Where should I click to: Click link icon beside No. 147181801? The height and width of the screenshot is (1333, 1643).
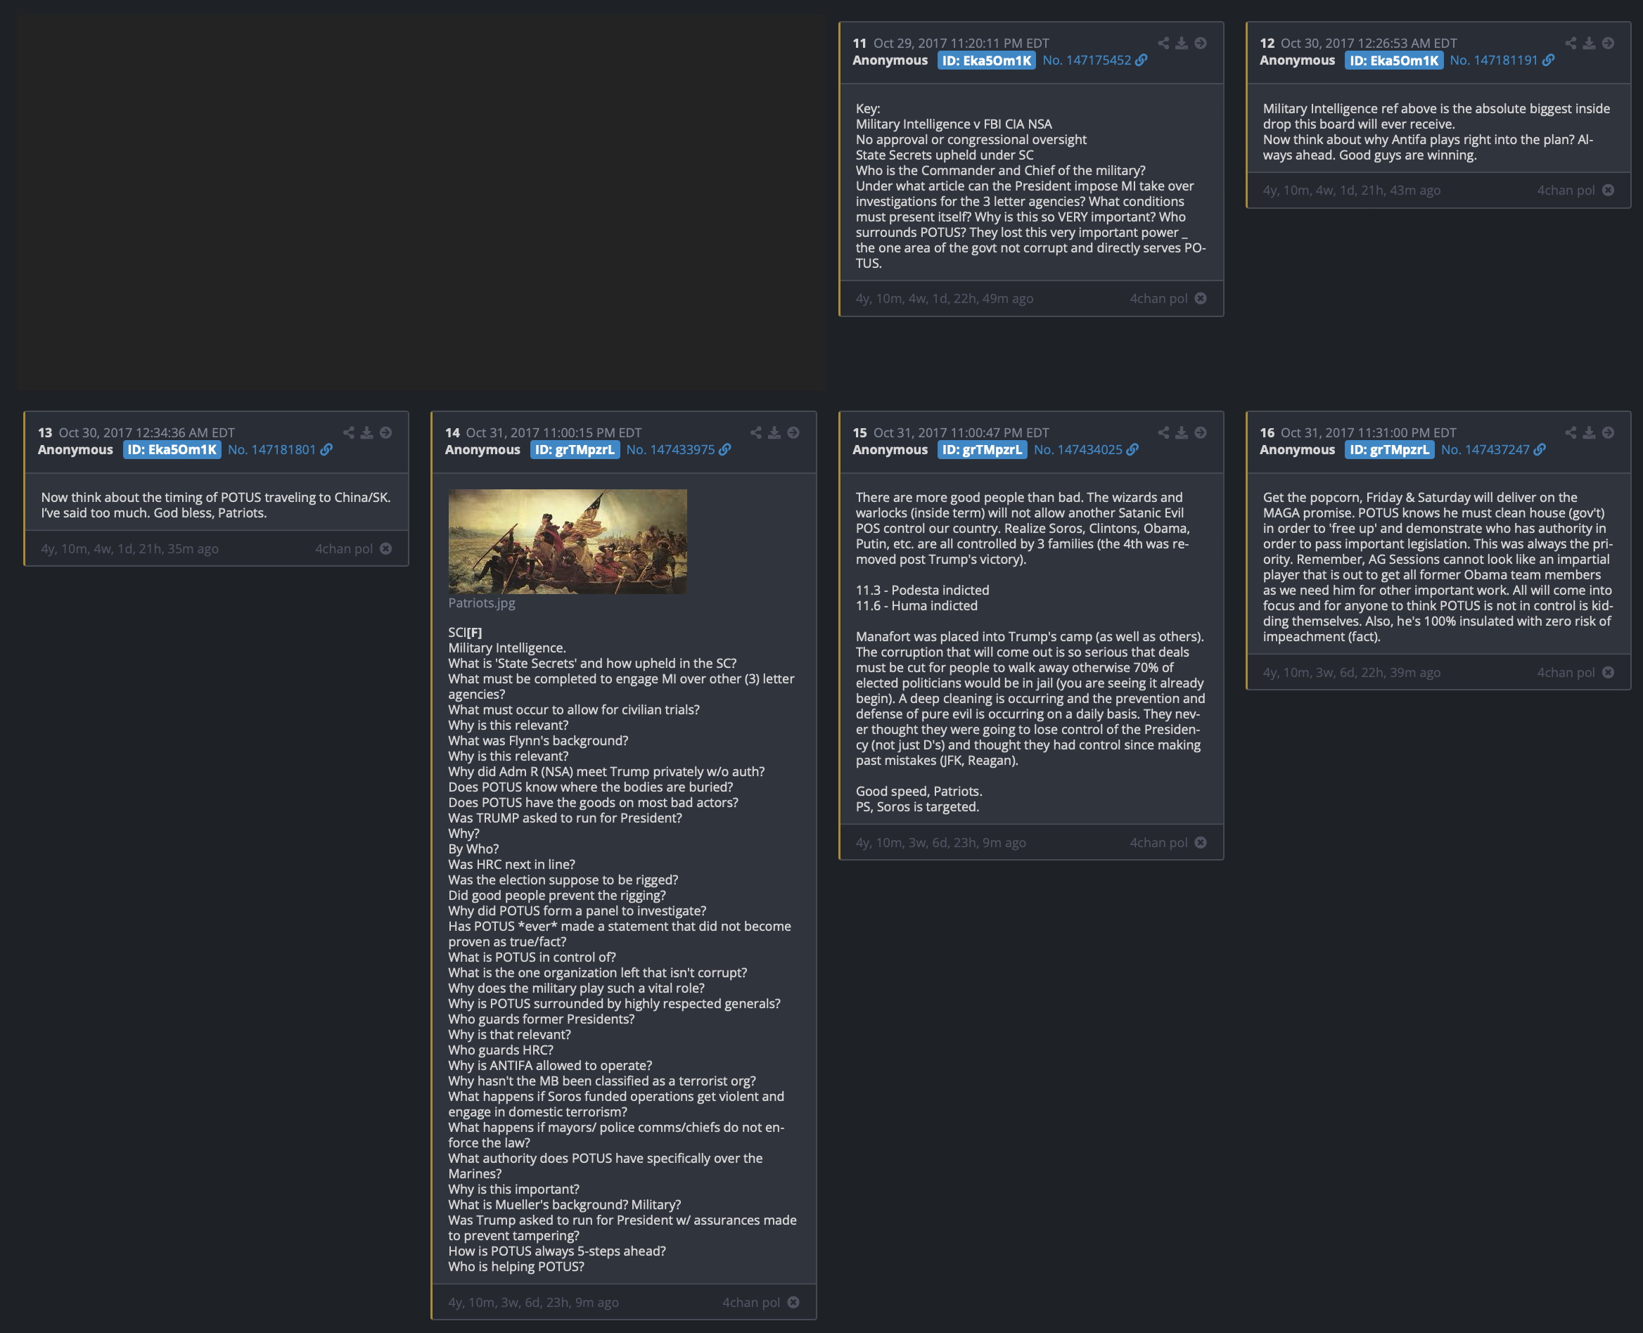coord(326,449)
